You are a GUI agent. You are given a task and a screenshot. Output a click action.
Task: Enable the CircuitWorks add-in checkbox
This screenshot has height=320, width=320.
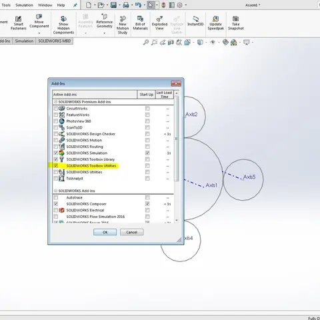pos(56,109)
